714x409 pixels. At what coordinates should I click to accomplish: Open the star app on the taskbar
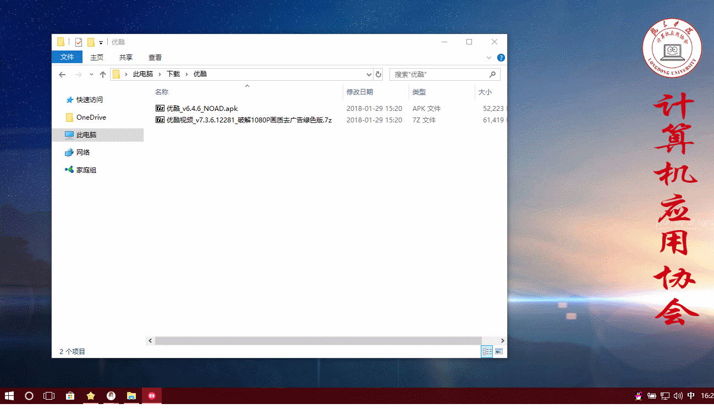click(x=91, y=396)
